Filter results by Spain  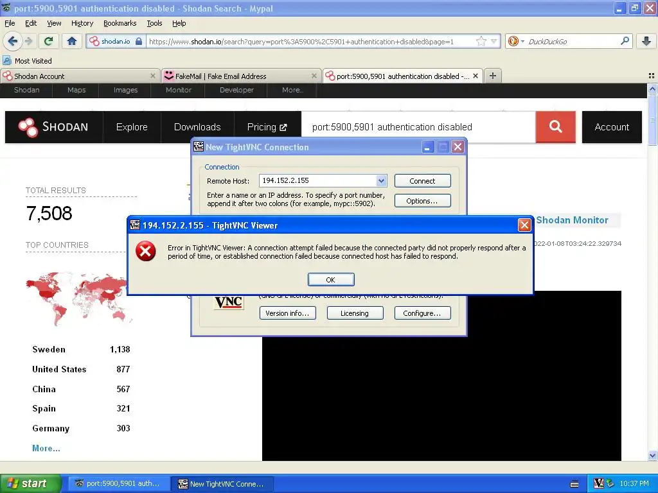point(44,409)
